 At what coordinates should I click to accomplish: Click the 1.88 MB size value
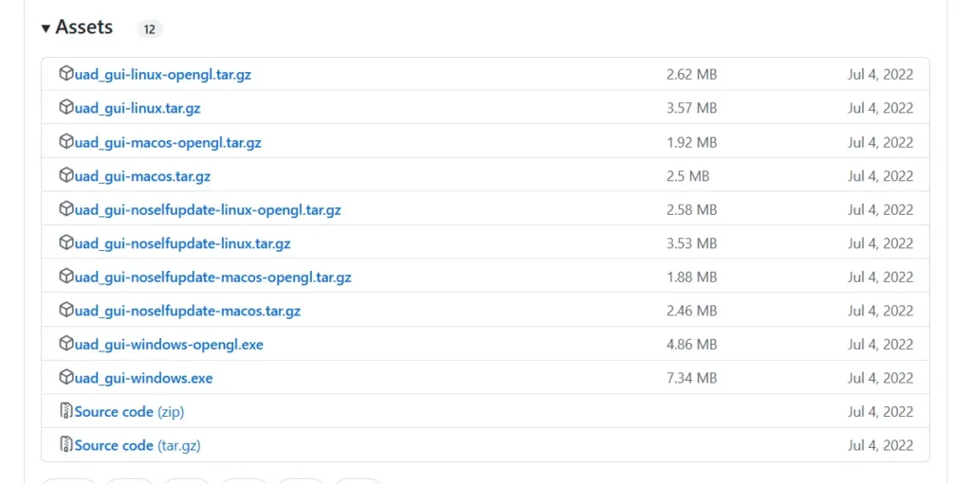[x=691, y=277]
